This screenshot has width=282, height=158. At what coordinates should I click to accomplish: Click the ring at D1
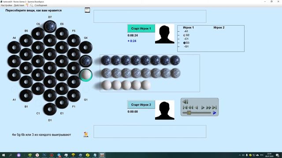tap(50, 109)
